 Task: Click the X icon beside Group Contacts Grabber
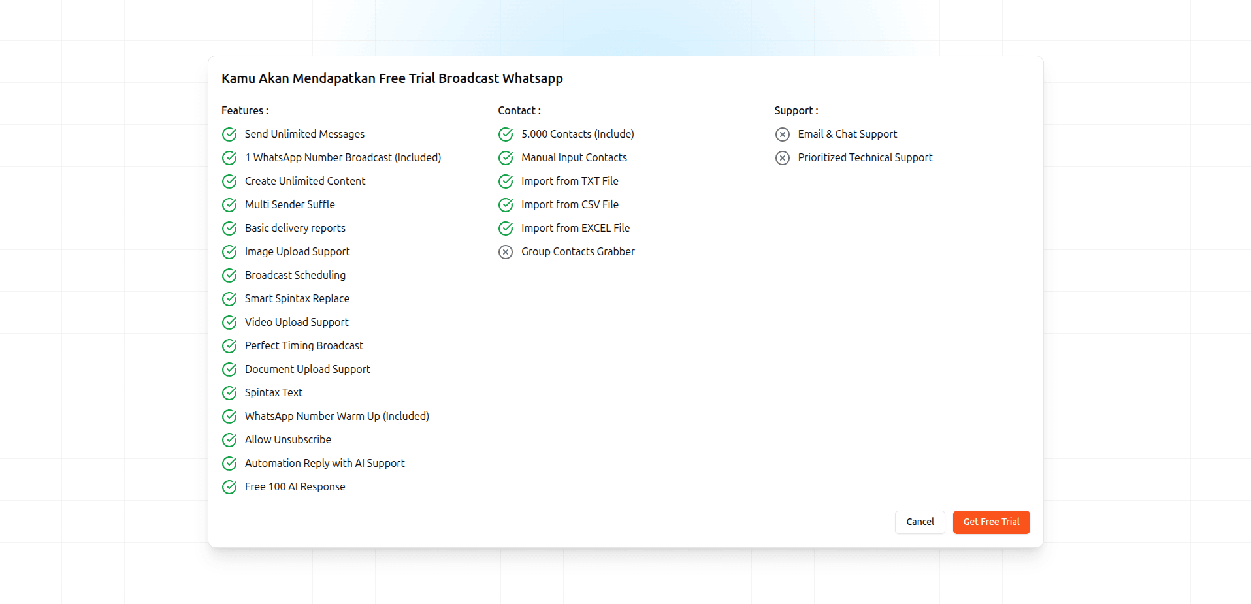pyautogui.click(x=506, y=252)
